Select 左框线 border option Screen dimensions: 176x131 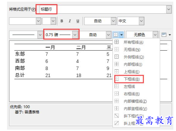(136, 86)
